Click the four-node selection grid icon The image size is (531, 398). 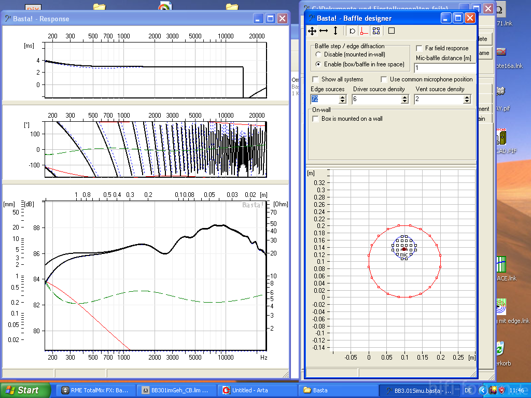point(376,31)
